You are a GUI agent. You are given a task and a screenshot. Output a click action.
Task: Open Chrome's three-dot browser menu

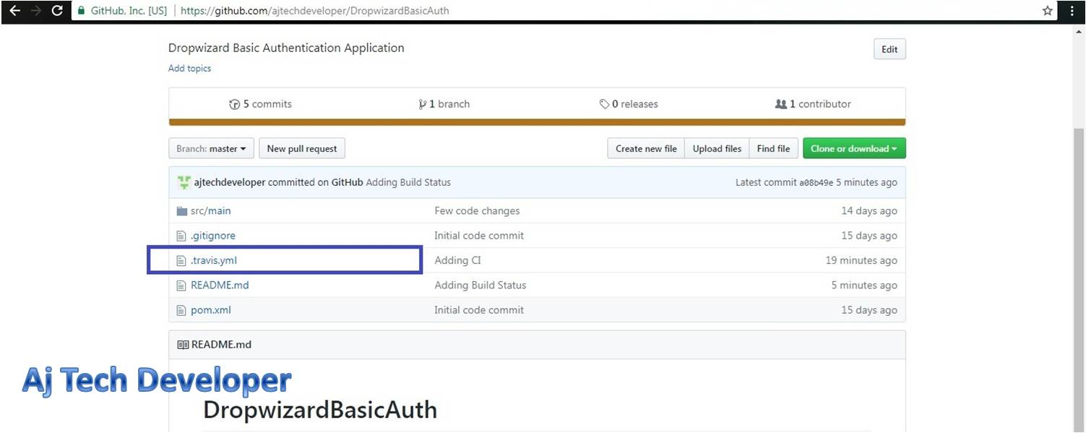[1072, 11]
